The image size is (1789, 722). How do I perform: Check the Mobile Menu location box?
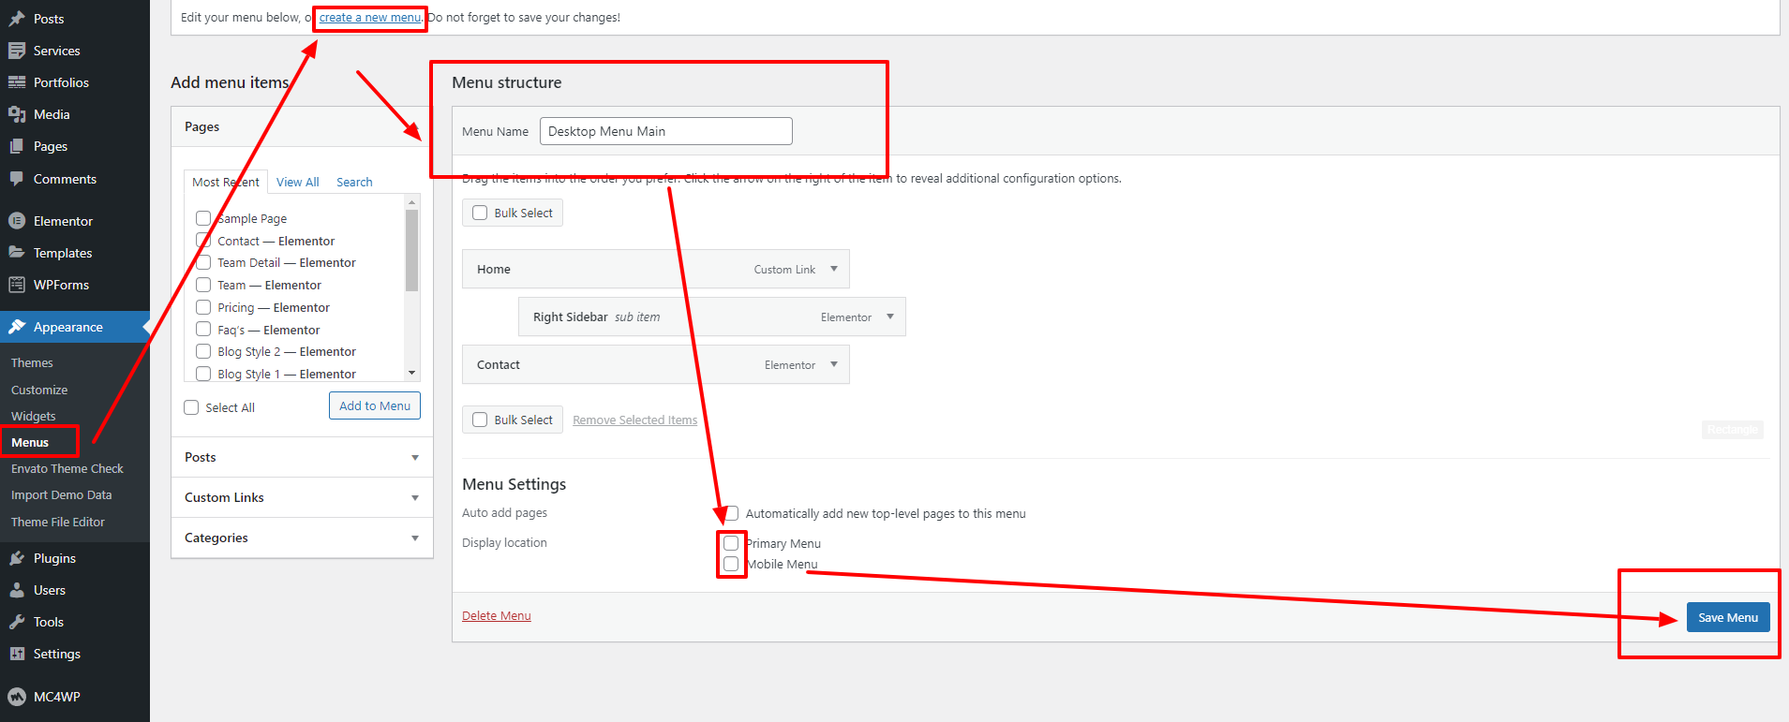(731, 564)
